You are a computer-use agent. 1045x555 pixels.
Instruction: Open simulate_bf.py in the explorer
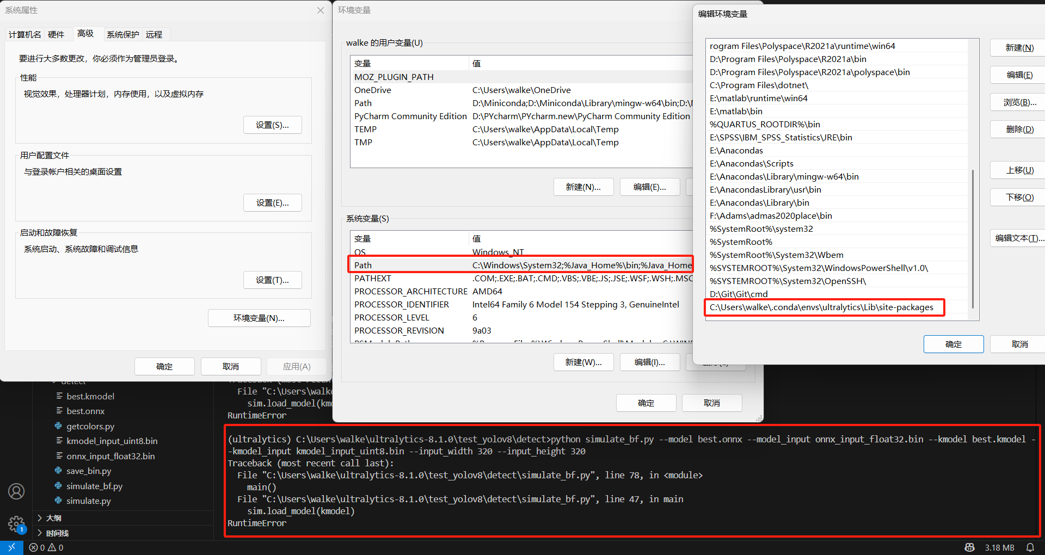tap(94, 486)
